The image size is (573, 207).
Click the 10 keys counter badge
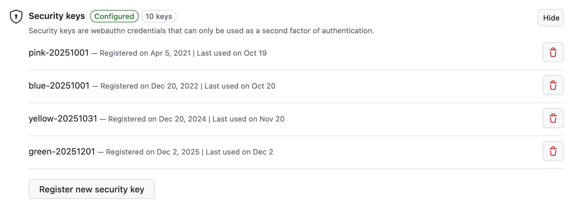159,16
